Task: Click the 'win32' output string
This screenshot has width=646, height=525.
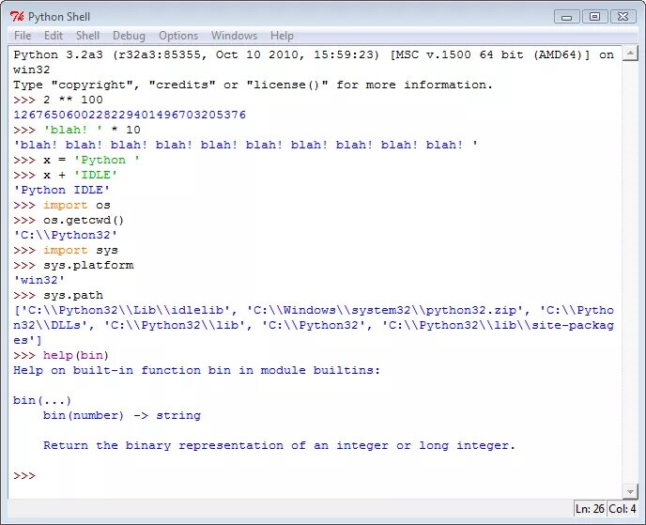Action: (39, 280)
